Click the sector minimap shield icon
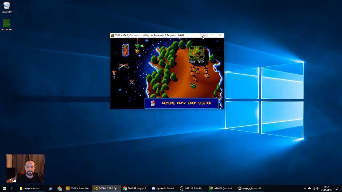Screen dimensions: 342x192 [126, 50]
